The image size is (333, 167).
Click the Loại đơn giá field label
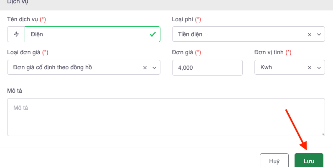[25, 52]
